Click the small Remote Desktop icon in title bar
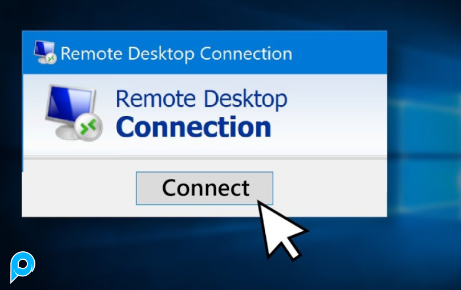 tap(45, 52)
